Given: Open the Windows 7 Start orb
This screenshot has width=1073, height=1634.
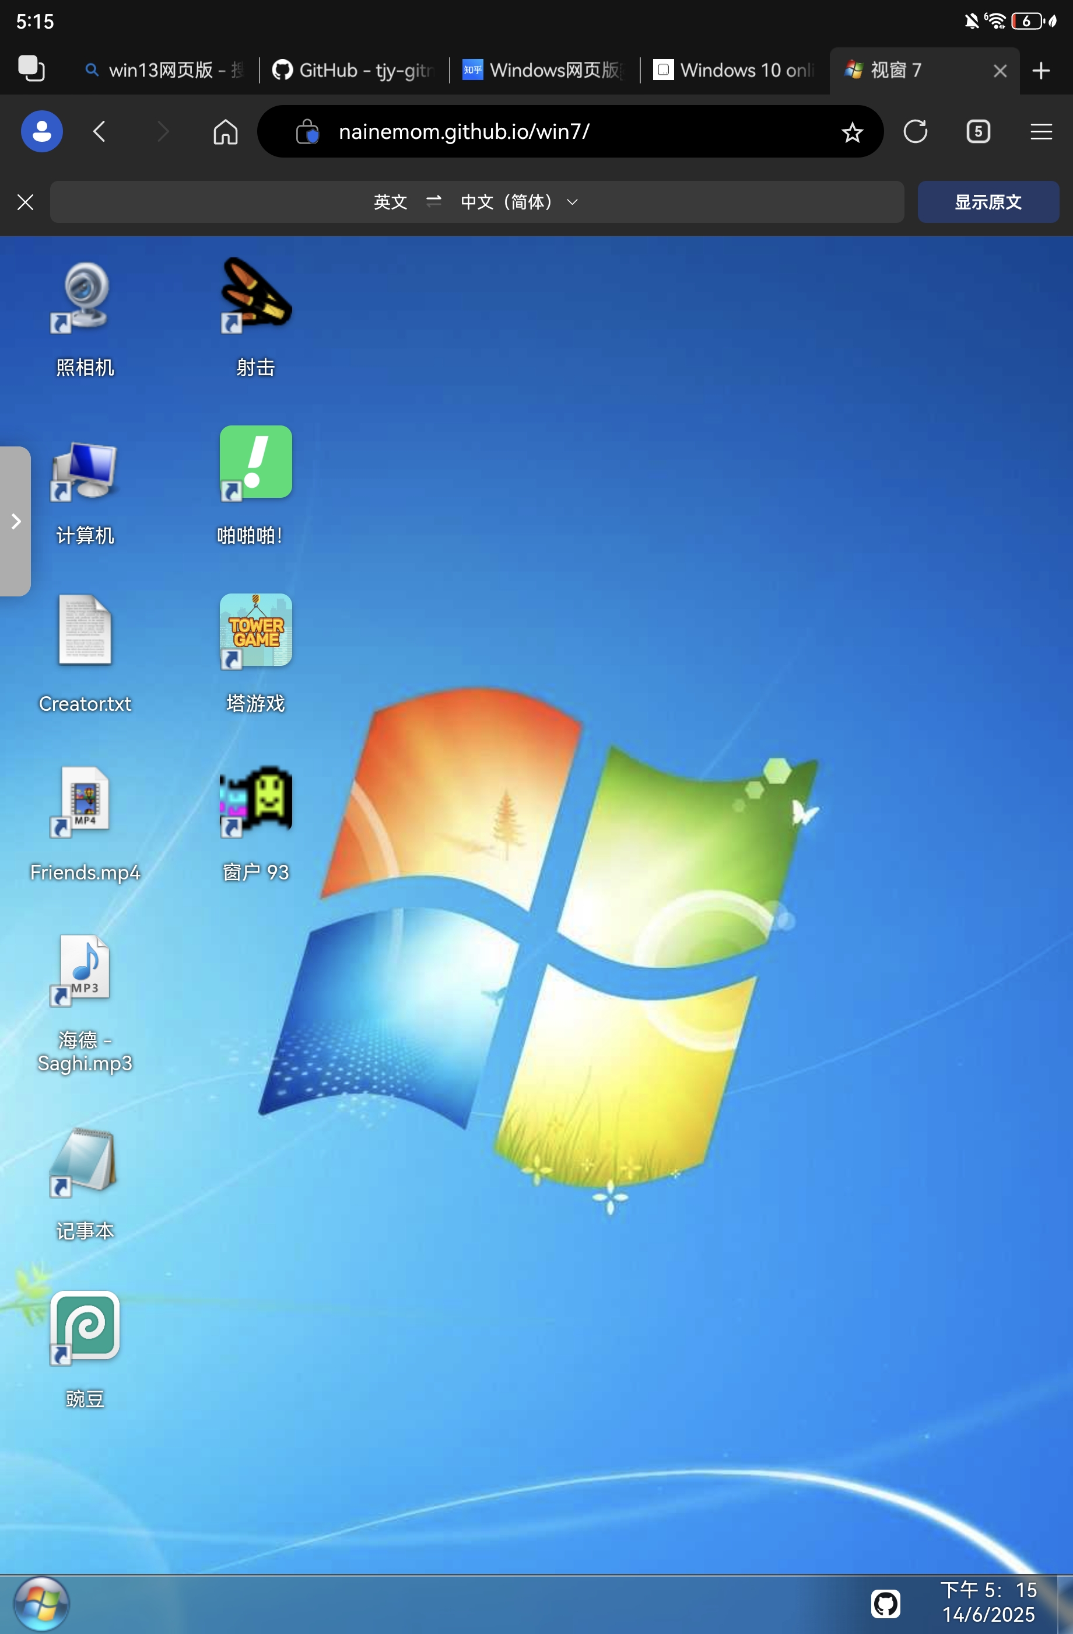Looking at the screenshot, I should [41, 1603].
